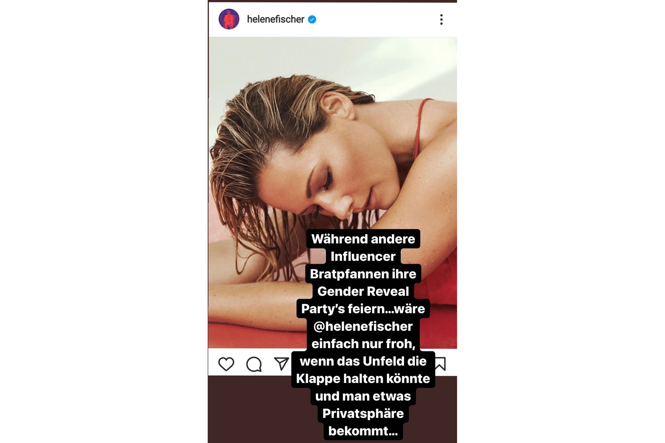Tap the @helenefischer mention in story text
Viewport: 665px width, 443px height.
(x=363, y=326)
